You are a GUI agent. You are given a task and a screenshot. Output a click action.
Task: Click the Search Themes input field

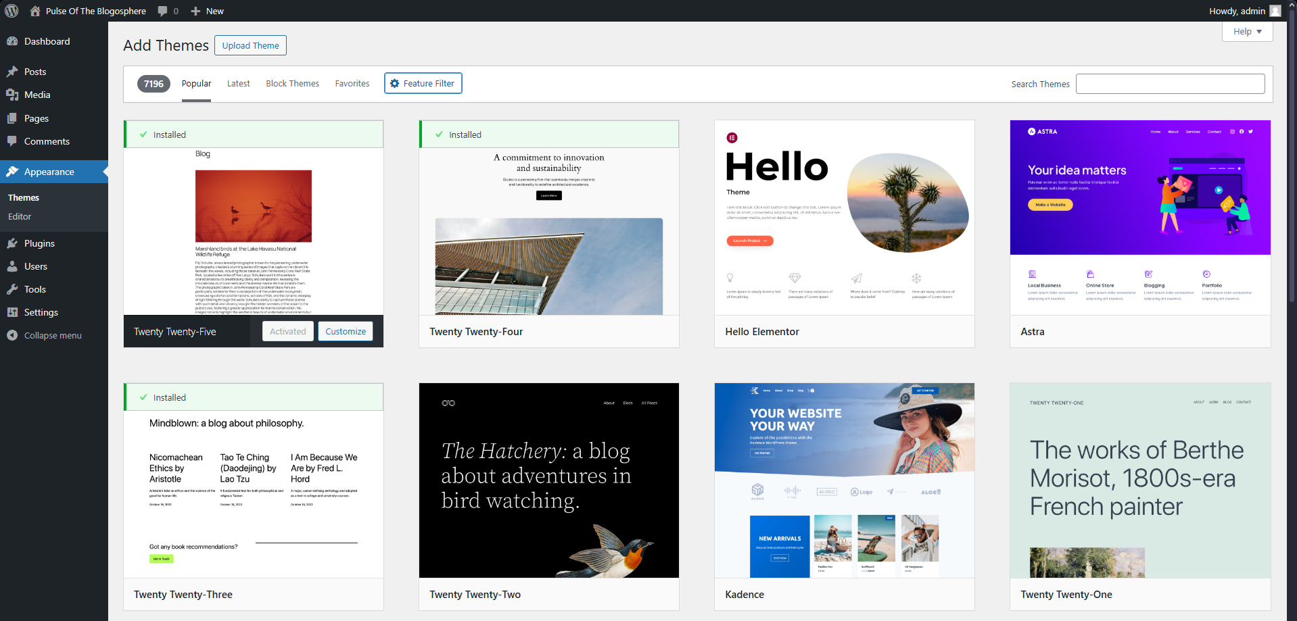(x=1170, y=84)
